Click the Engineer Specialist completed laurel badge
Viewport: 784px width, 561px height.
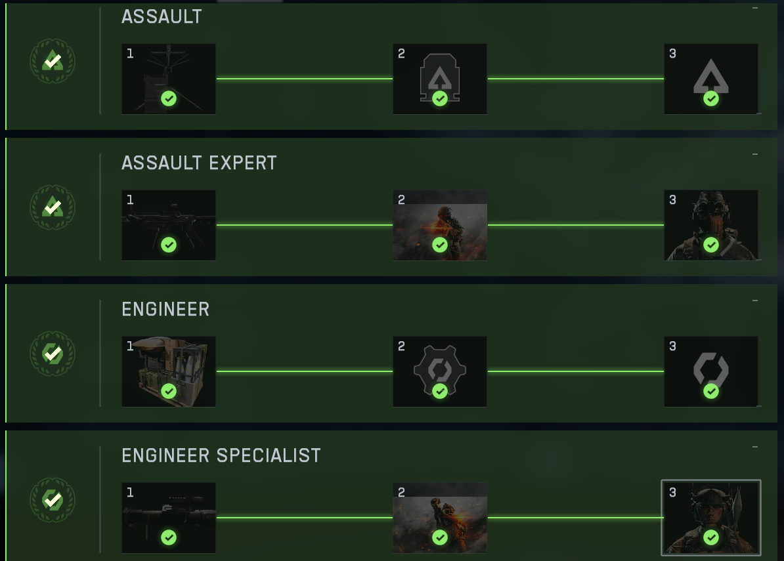pos(53,500)
